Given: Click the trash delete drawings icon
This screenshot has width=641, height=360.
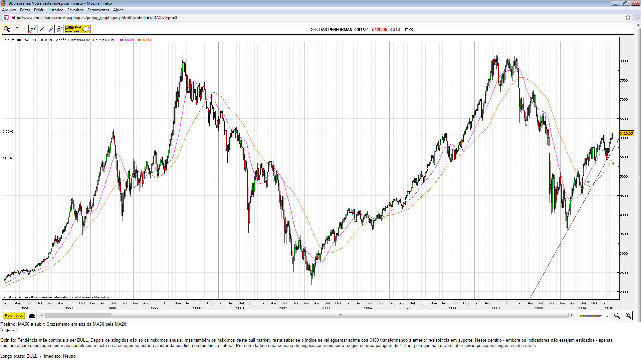Looking at the screenshot, I should tap(59, 29).
